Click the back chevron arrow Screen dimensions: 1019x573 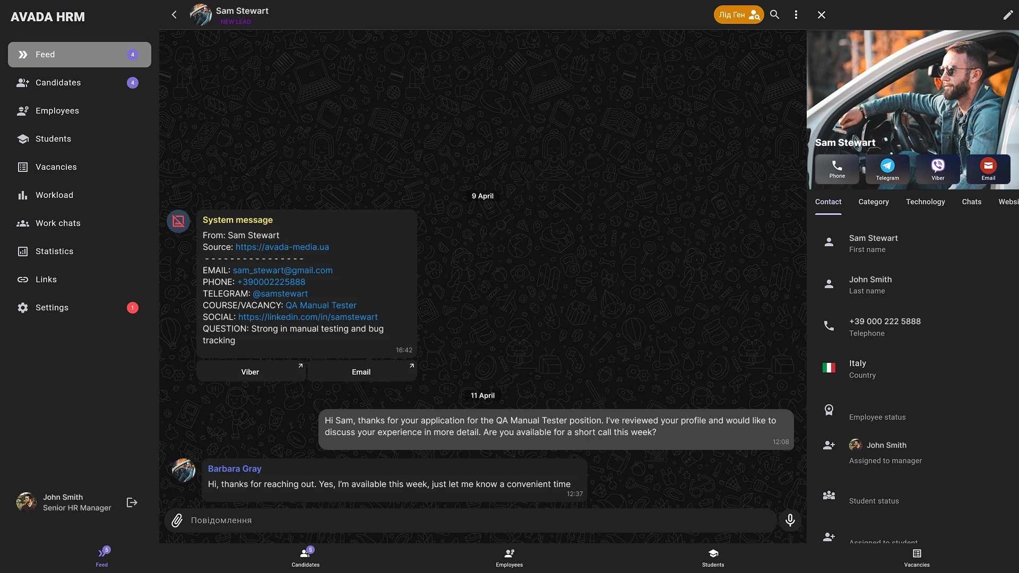coord(174,15)
